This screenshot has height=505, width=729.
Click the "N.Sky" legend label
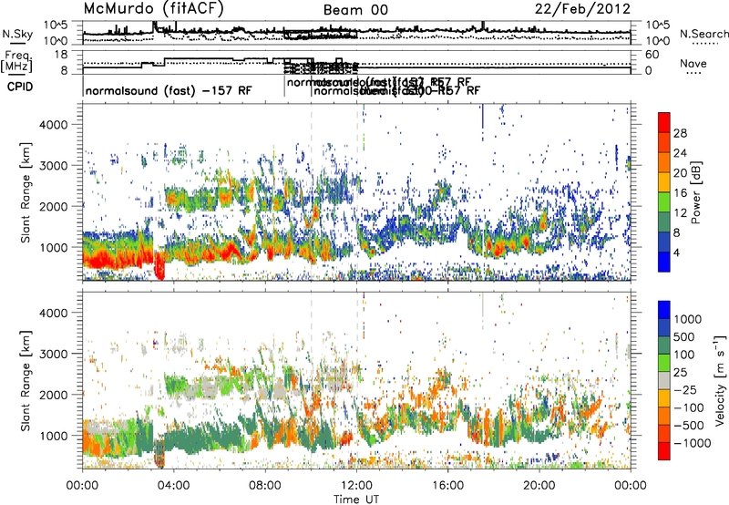[17, 35]
